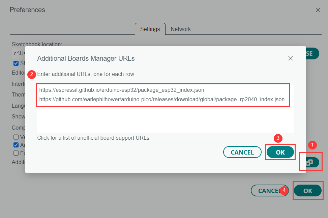Close the Additional Boards Manager URLs dialog

click(290, 58)
